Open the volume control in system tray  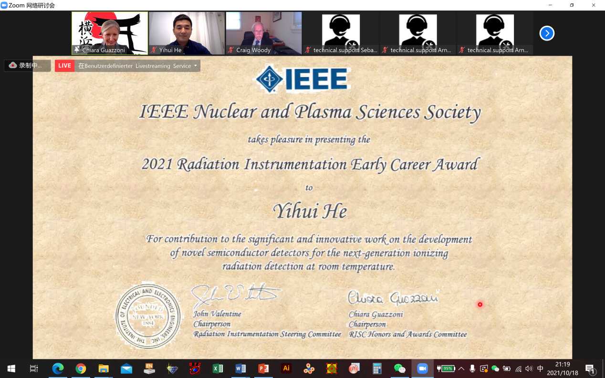coord(529,368)
